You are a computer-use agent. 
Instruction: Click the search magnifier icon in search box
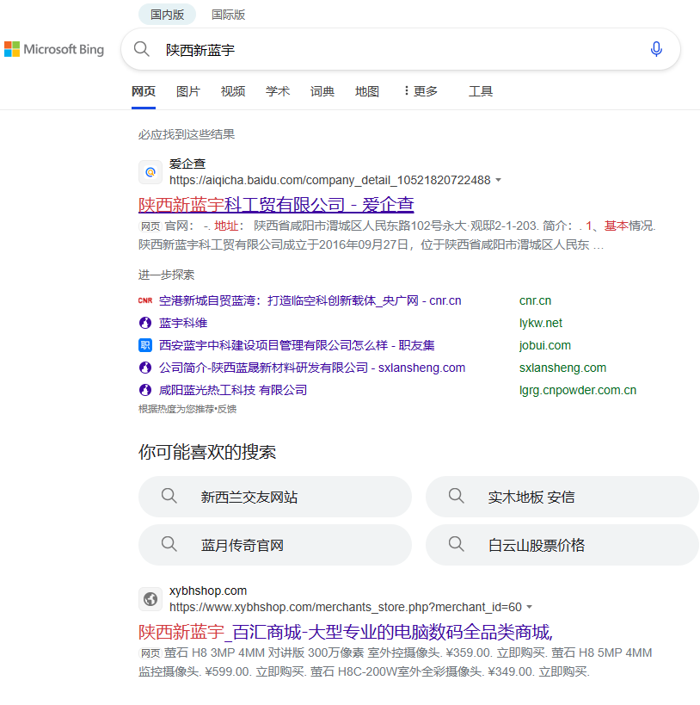(x=142, y=49)
